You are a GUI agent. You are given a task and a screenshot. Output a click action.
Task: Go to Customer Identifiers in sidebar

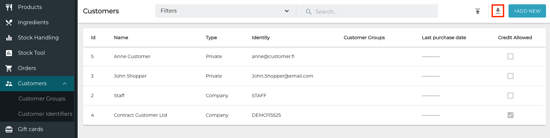click(x=45, y=114)
